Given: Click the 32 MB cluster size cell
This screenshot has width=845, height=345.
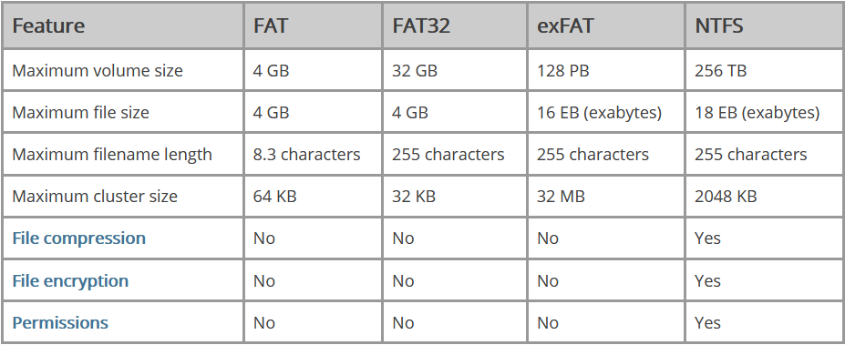Looking at the screenshot, I should 561,196.
